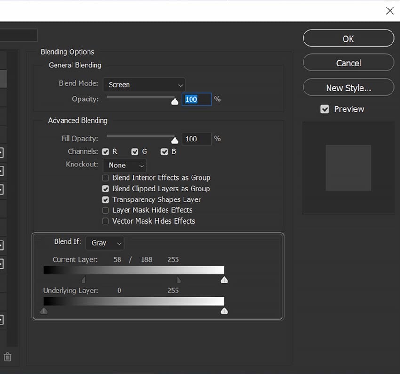Confirm with the OK button
The image size is (400, 374).
click(348, 38)
